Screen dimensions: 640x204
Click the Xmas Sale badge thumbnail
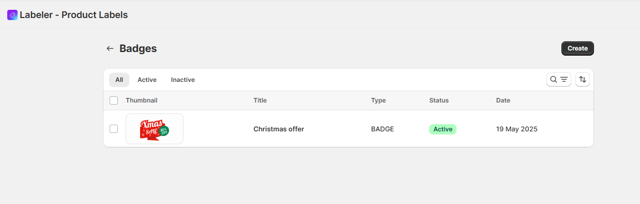coord(155,129)
